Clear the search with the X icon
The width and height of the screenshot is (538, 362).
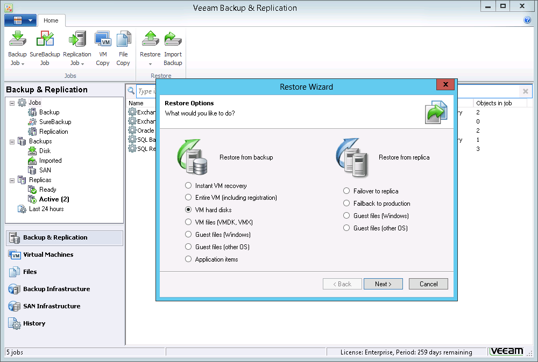(x=525, y=91)
